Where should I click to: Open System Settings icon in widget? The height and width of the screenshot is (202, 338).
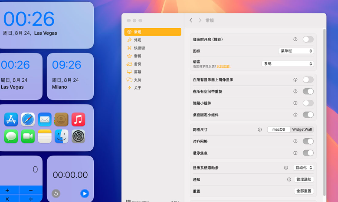[x=78, y=136]
